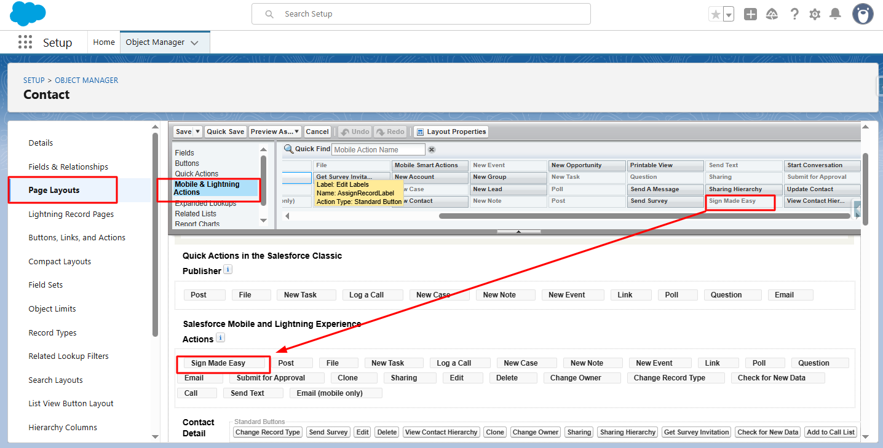Click the Global Actions plus icon
This screenshot has width=883, height=448.
(x=750, y=14)
